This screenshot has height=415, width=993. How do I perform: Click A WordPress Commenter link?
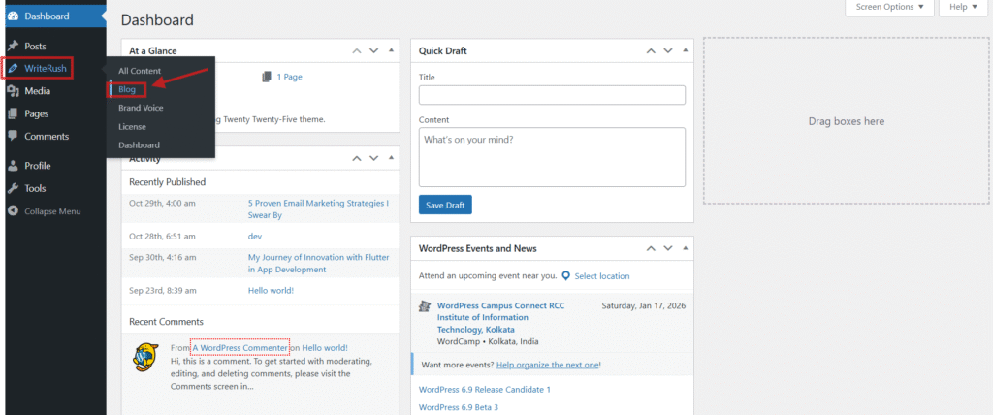click(x=240, y=348)
